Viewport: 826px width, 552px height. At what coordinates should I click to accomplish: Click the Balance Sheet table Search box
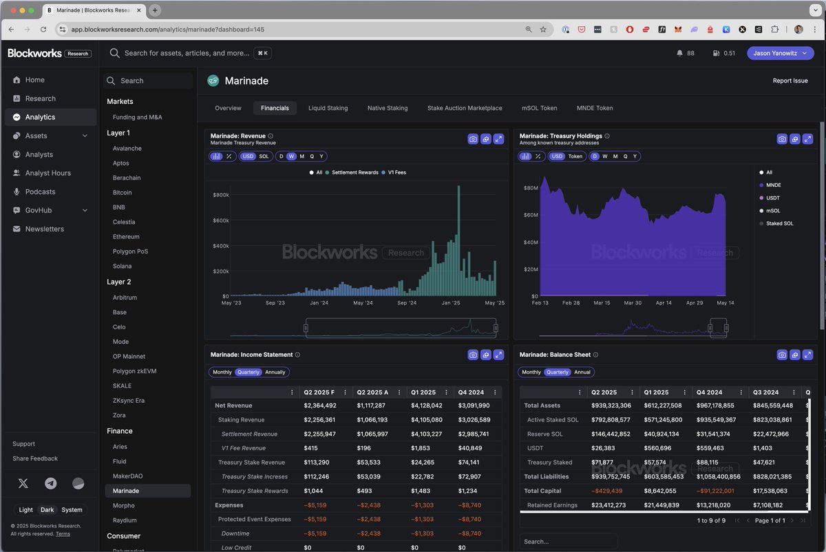pos(569,542)
